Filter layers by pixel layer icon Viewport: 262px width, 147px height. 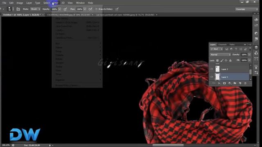click(x=226, y=49)
